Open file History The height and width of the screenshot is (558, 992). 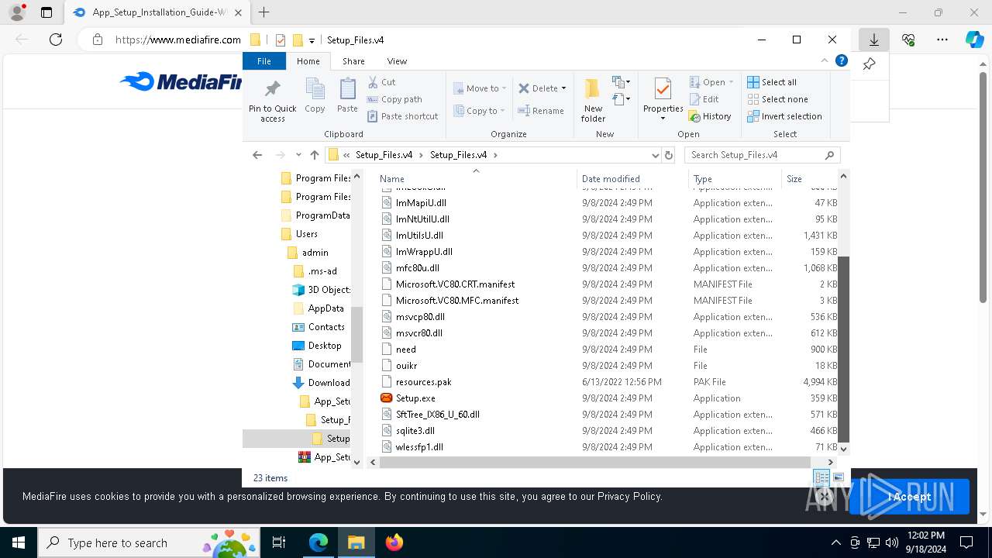[x=710, y=116]
